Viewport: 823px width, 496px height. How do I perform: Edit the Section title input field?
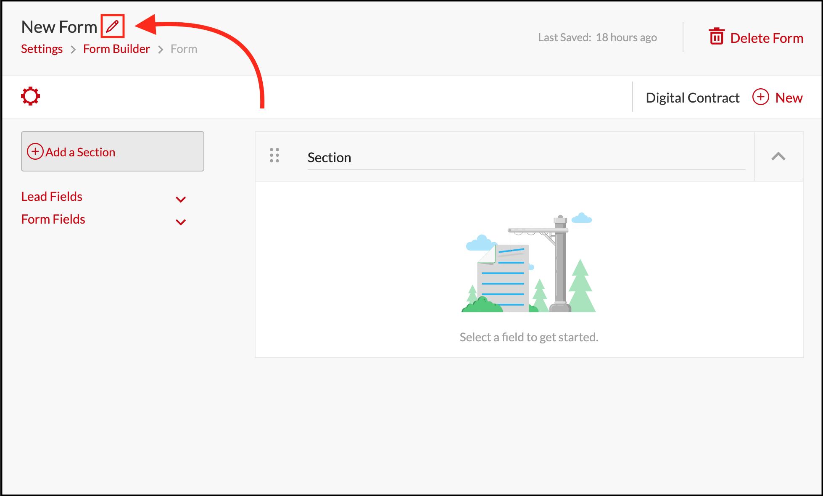coord(525,158)
